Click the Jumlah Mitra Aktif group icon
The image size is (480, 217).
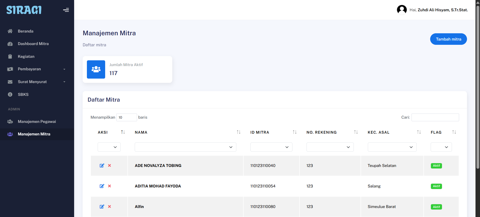[96, 69]
